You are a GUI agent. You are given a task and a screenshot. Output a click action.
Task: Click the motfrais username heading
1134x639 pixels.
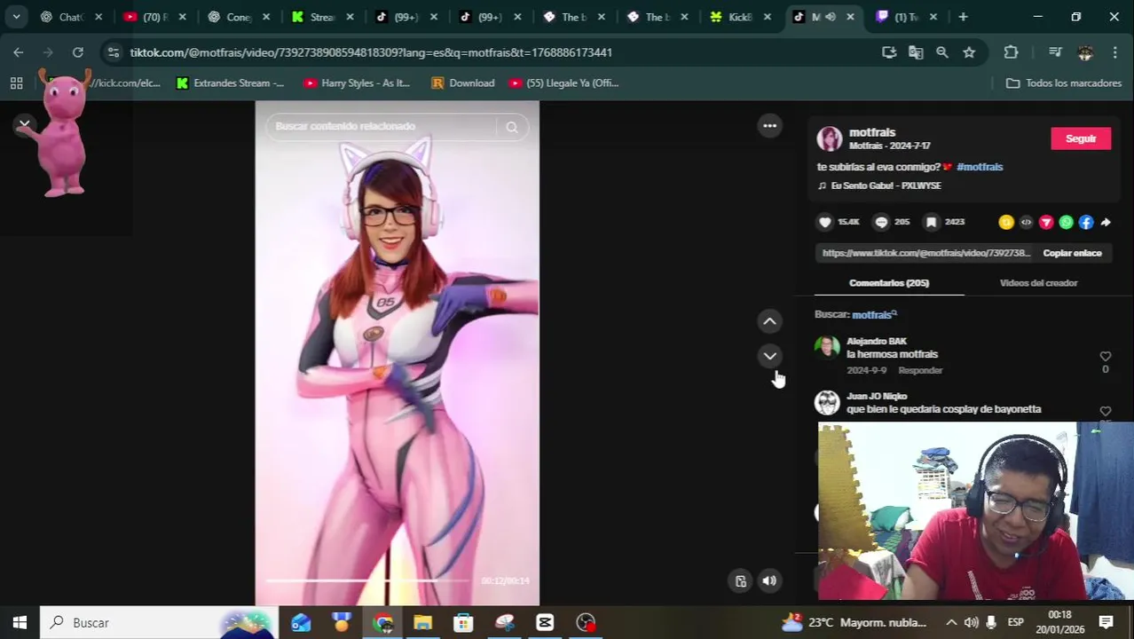pos(872,132)
